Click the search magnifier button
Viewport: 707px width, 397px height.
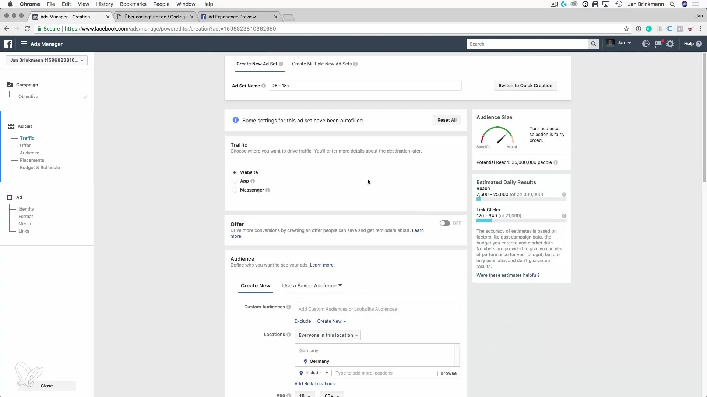point(593,44)
